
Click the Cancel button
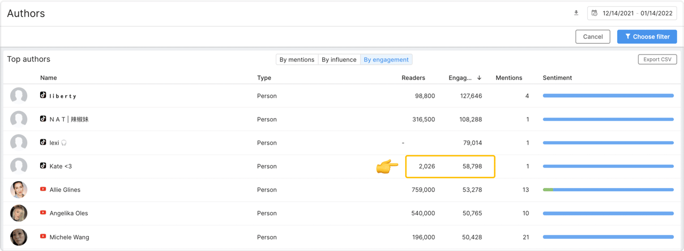point(593,36)
